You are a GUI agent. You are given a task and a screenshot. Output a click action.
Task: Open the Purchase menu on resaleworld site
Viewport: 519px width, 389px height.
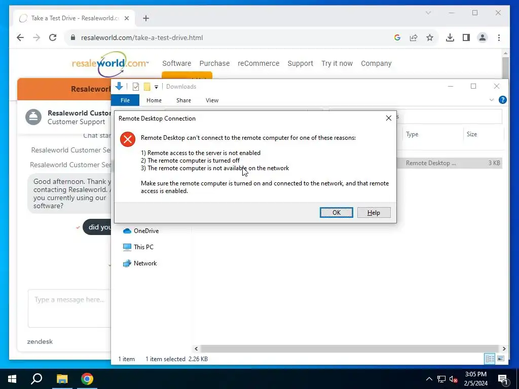(x=214, y=63)
